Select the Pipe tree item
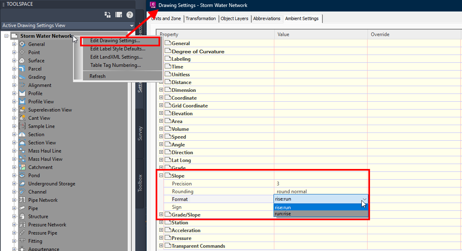 [x=33, y=208]
